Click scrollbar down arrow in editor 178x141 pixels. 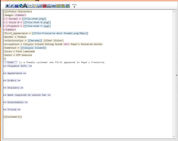pyautogui.click(x=174, y=137)
